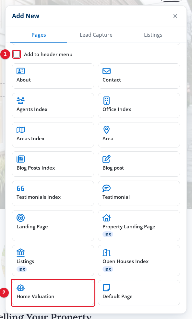The image size is (192, 319).
Task: Select the Property Landing Page label
Action: 129,227
